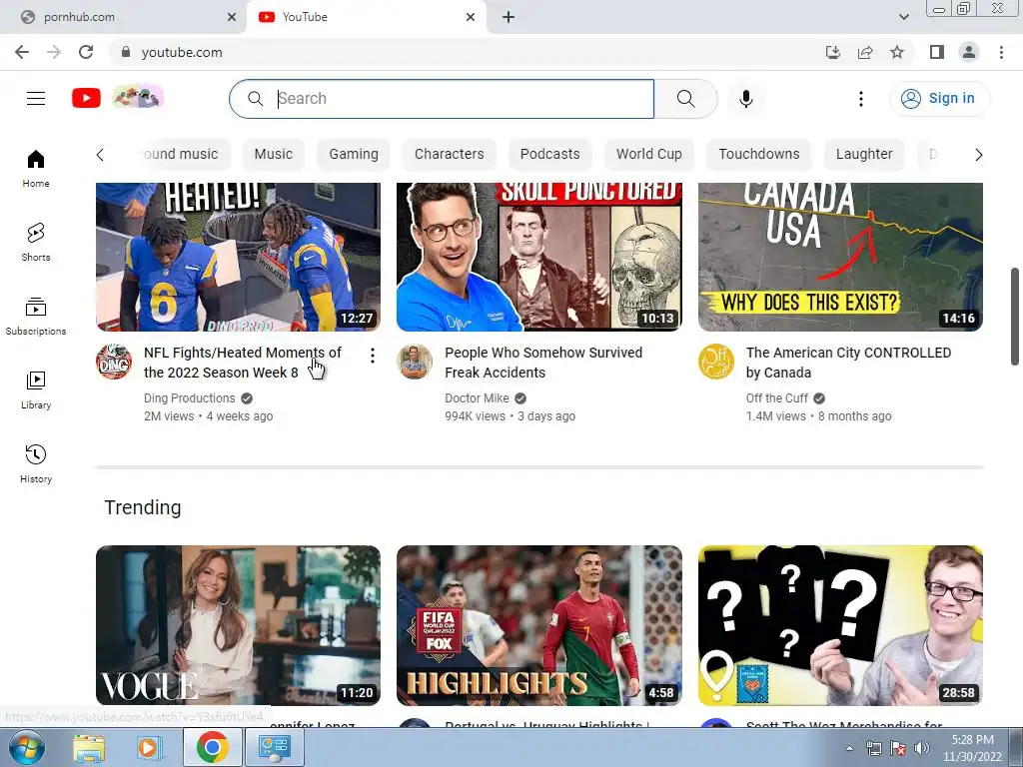
Task: Show more category chips with right chevron
Action: click(x=978, y=155)
